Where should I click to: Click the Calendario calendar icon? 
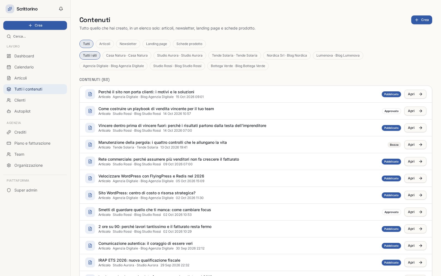click(9, 67)
